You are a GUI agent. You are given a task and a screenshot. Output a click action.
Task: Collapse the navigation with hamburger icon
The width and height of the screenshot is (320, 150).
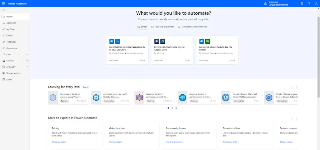pos(4,10)
